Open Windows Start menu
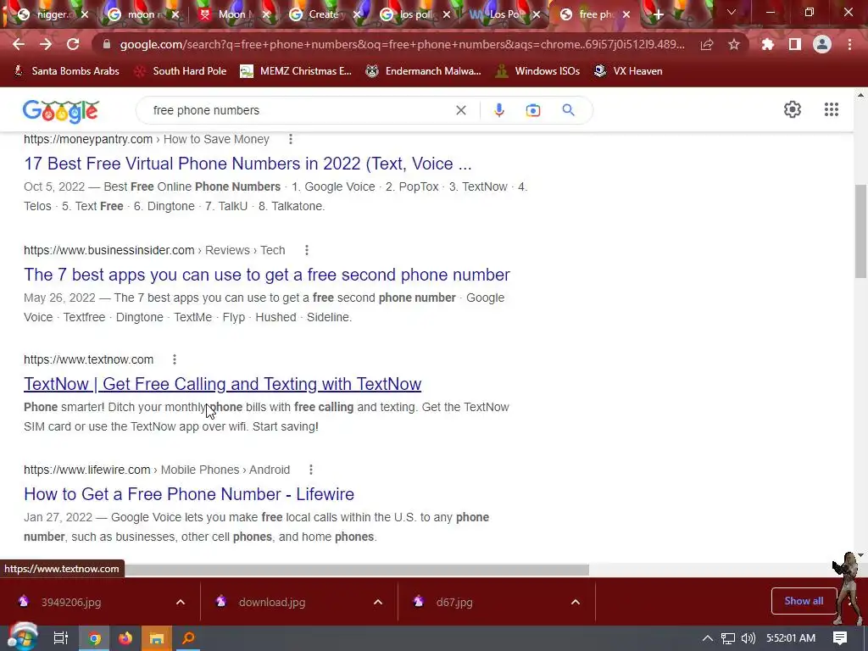 [x=21, y=637]
